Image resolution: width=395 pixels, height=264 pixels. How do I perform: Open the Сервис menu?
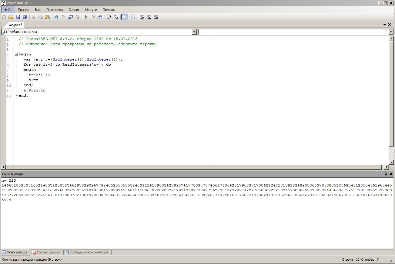point(74,10)
